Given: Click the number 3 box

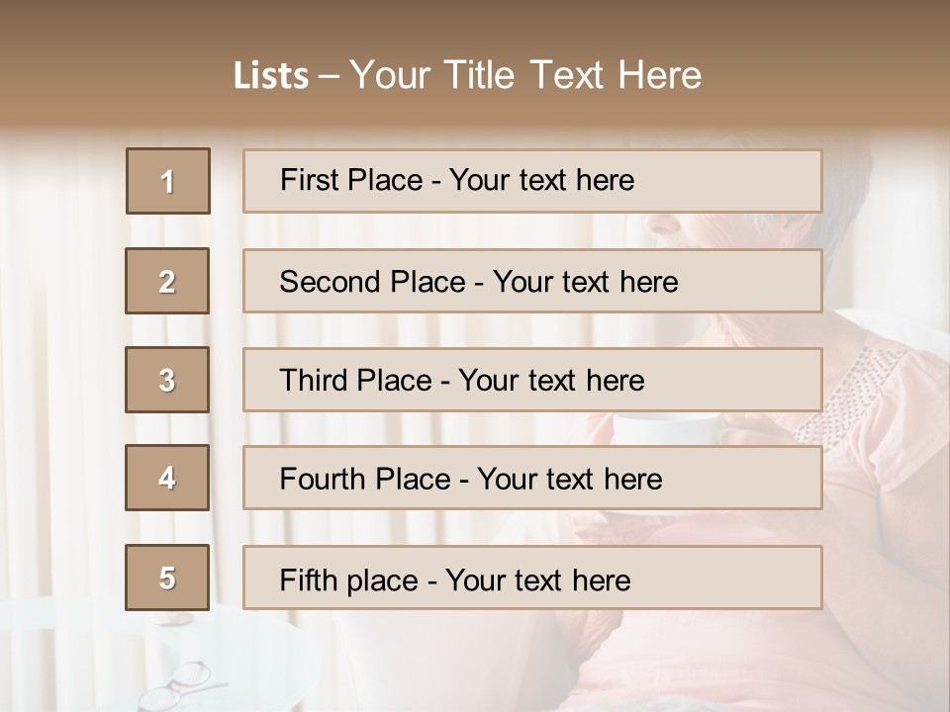Looking at the screenshot, I should (x=167, y=380).
